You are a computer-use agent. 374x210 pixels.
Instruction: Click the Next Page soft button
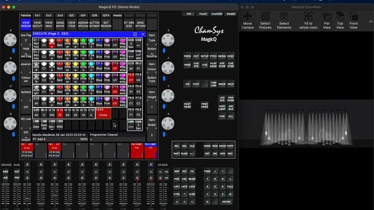[26, 57]
